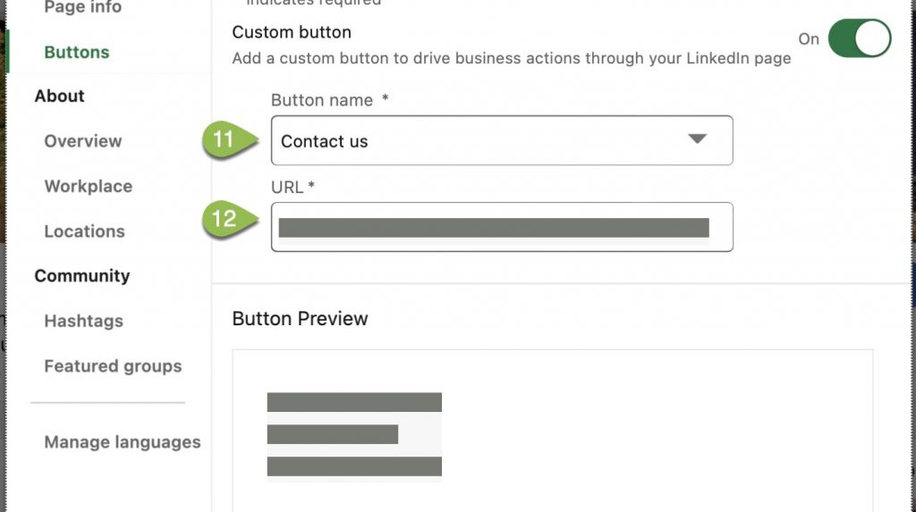This screenshot has width=916, height=512.
Task: Select Featured groups in sidebar
Action: pyautogui.click(x=113, y=366)
